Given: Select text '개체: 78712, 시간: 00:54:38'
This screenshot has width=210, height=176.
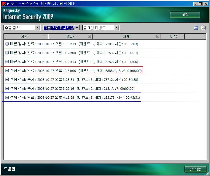Looking at the screenshot, I should [x=116, y=80].
